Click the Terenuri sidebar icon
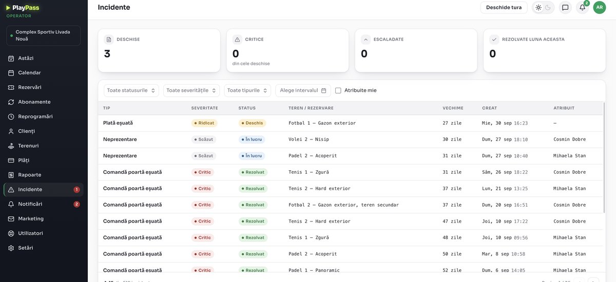The image size is (616, 282). coord(11,146)
